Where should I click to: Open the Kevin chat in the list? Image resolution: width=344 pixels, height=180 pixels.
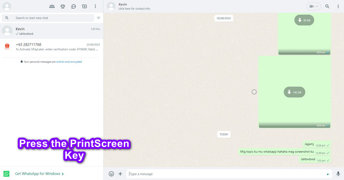52,31
